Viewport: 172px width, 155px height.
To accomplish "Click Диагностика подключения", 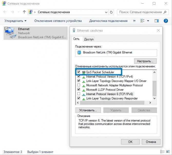I will pos(108,21).
